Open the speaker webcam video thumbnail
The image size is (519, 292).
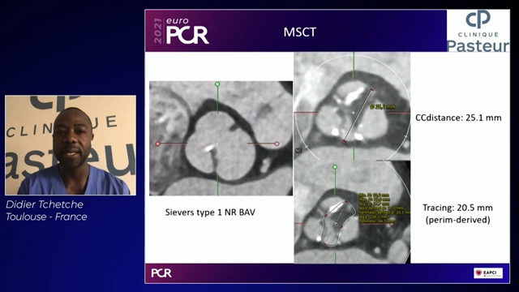[71, 145]
